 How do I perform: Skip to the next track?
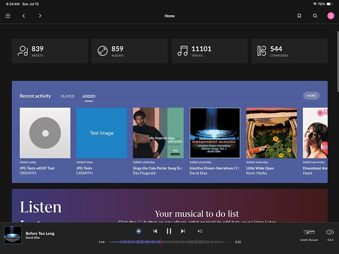[183, 231]
